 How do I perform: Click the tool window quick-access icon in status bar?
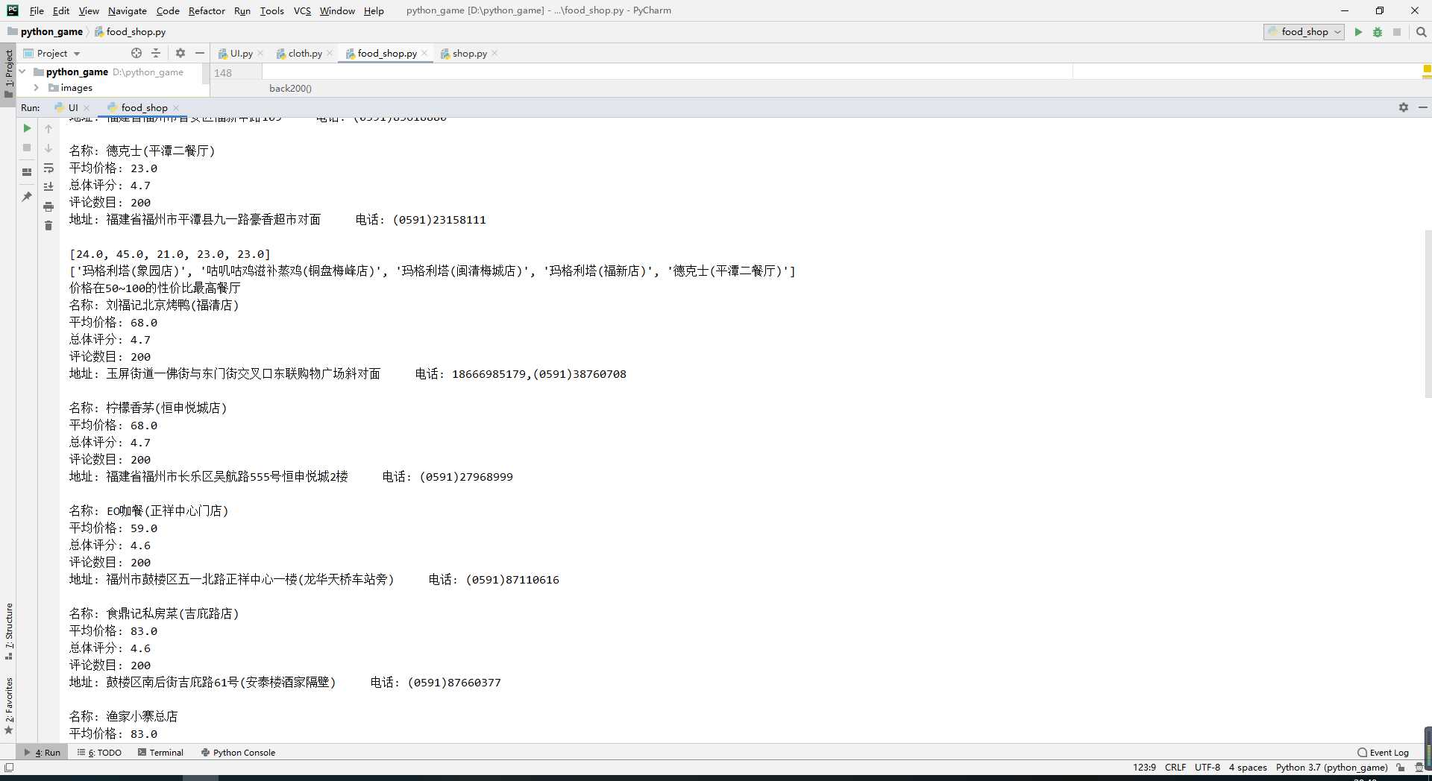[x=9, y=768]
